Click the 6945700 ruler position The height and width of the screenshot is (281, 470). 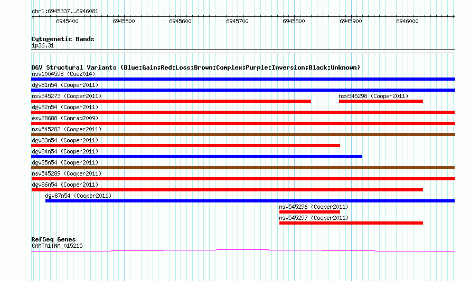(x=238, y=21)
